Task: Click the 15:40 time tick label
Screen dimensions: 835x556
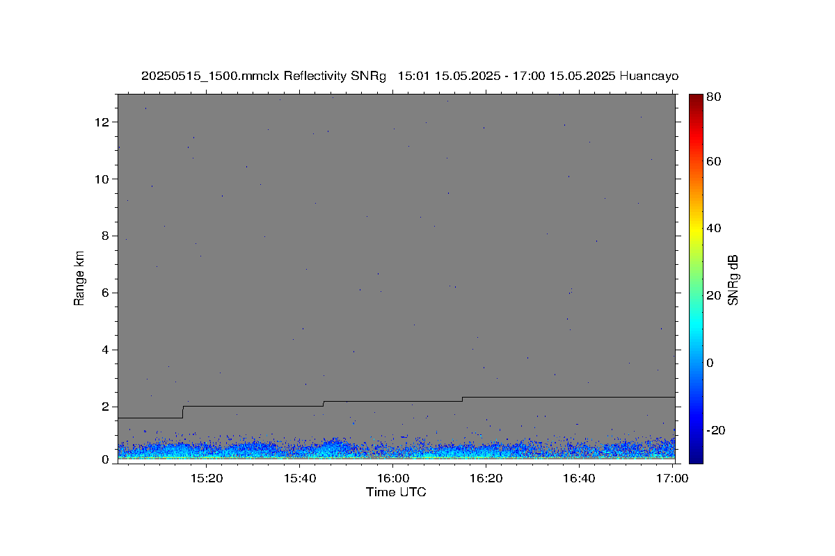Action: point(300,478)
